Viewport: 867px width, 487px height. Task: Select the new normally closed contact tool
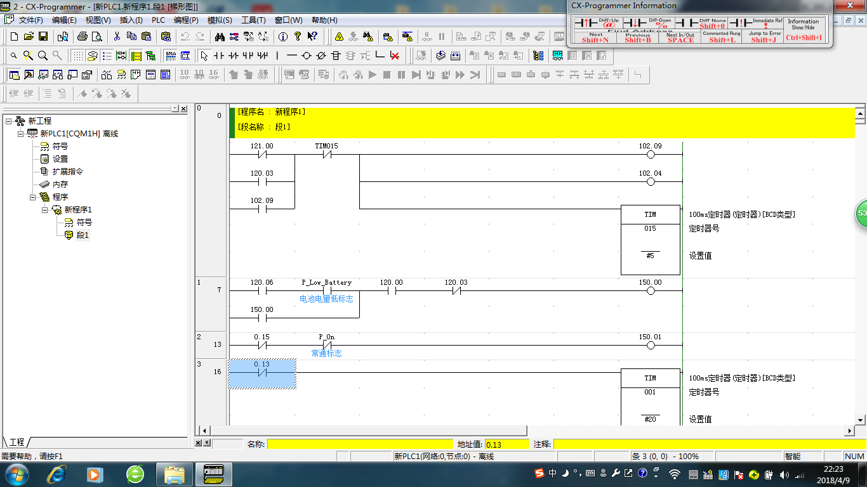click(234, 56)
